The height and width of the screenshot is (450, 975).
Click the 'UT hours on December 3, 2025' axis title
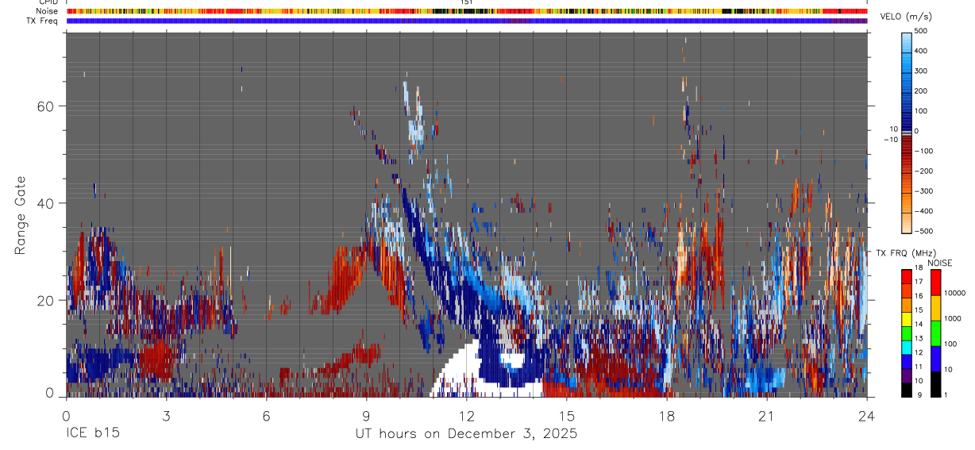(x=466, y=434)
